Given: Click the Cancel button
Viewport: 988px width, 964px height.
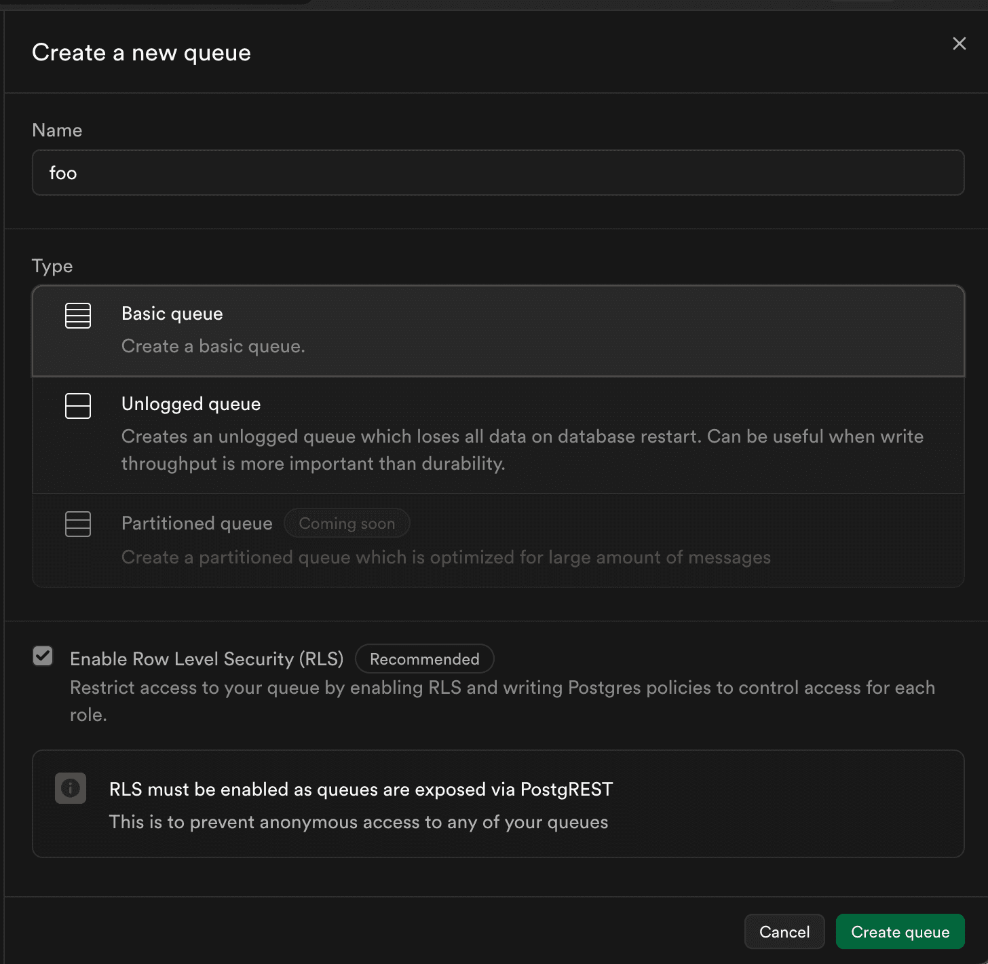Looking at the screenshot, I should (784, 931).
